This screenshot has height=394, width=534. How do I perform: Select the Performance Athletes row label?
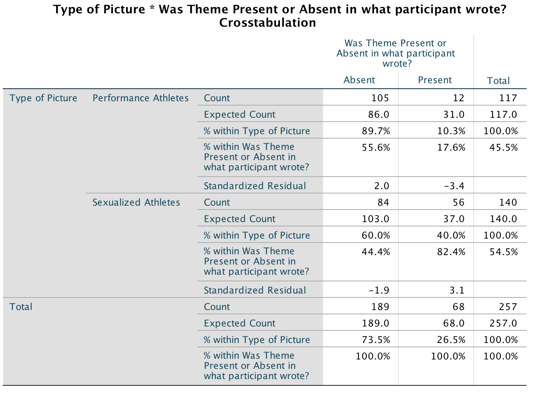pyautogui.click(x=140, y=98)
